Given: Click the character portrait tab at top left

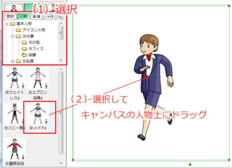Looking at the screenshot, I should point(14,7).
